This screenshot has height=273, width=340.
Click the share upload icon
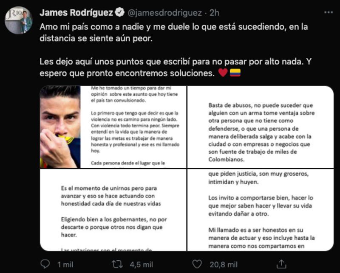(x=281, y=264)
